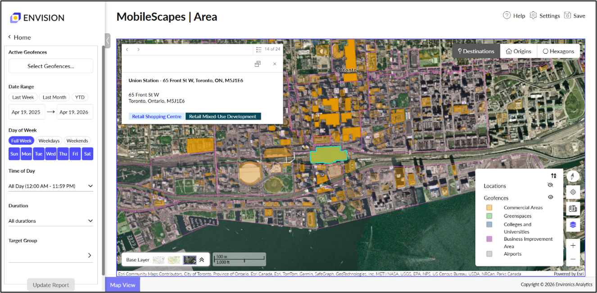Toggle Saturday in Day of Week

(87, 154)
